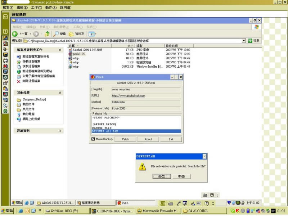Click the Explorer address bar path field
Image resolution: width=288 pixels, height=216 pixels.
pos(134,41)
